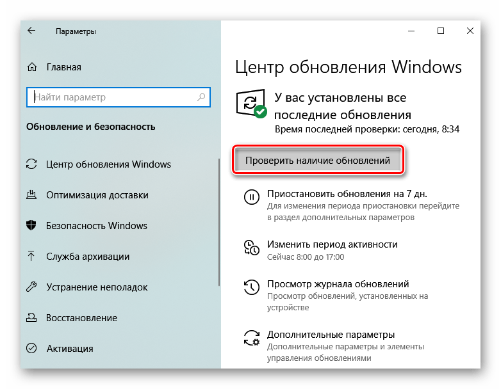Click the recovery icon beside Восстановление
Image resolution: width=501 pixels, height=389 pixels.
tap(31, 317)
